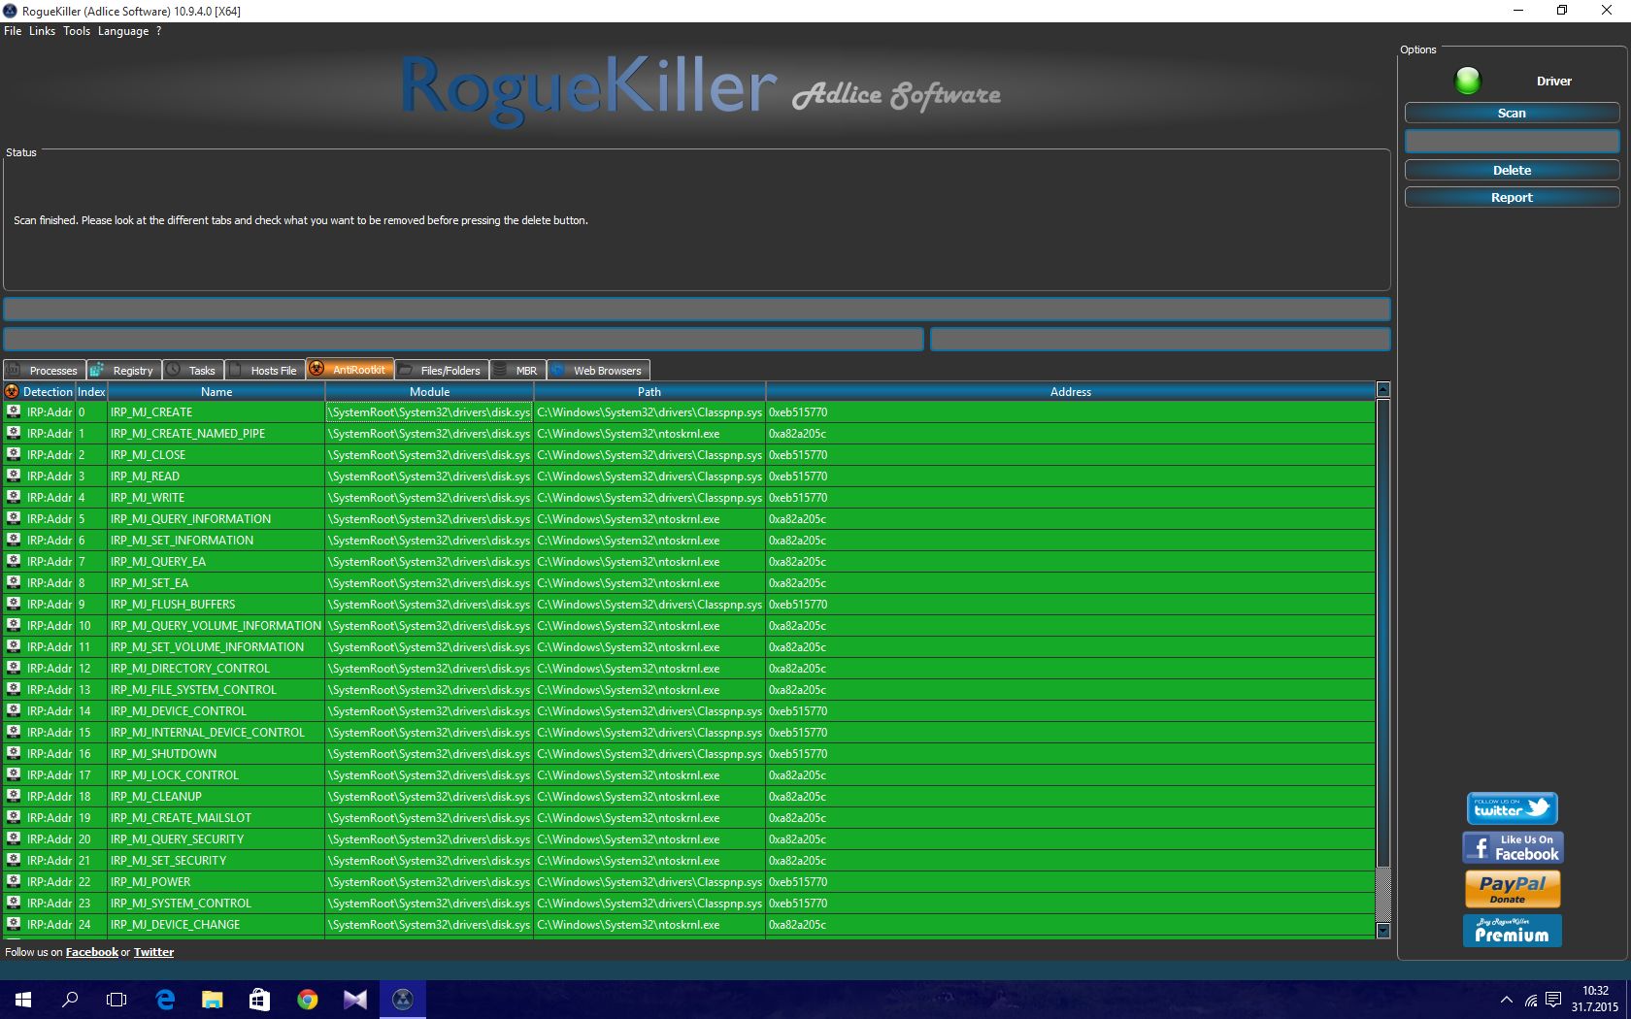The width and height of the screenshot is (1631, 1019).
Task: Open the ? help menu
Action: (159, 31)
